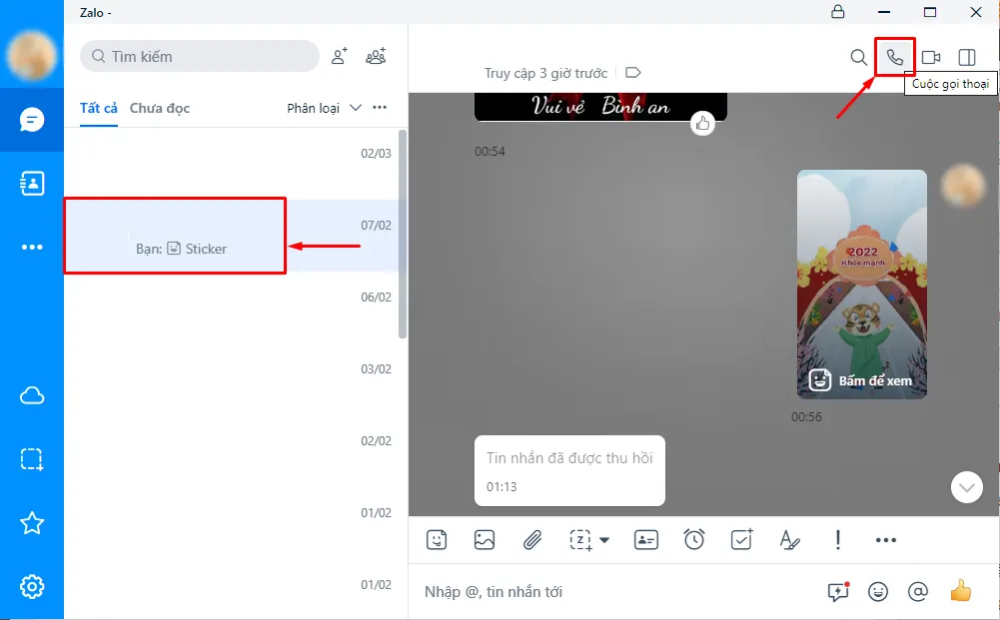
Task: Open more options beside Phân loại
Action: [x=379, y=107]
